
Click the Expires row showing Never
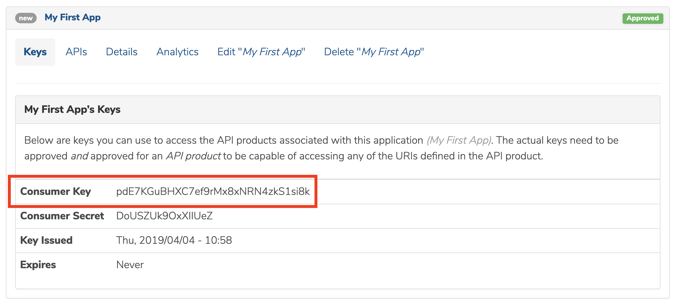(x=130, y=265)
